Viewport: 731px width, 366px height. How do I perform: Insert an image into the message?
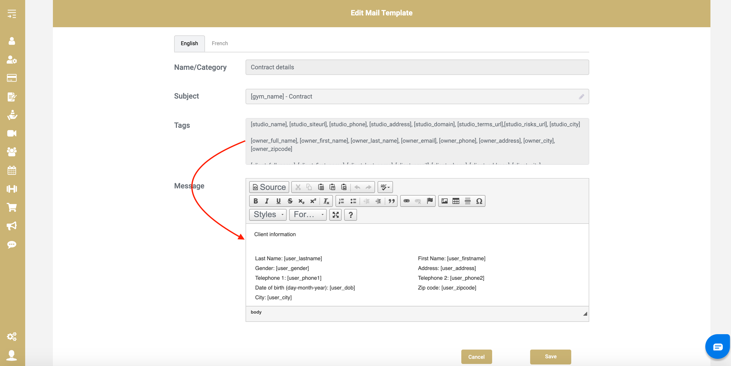(x=444, y=201)
